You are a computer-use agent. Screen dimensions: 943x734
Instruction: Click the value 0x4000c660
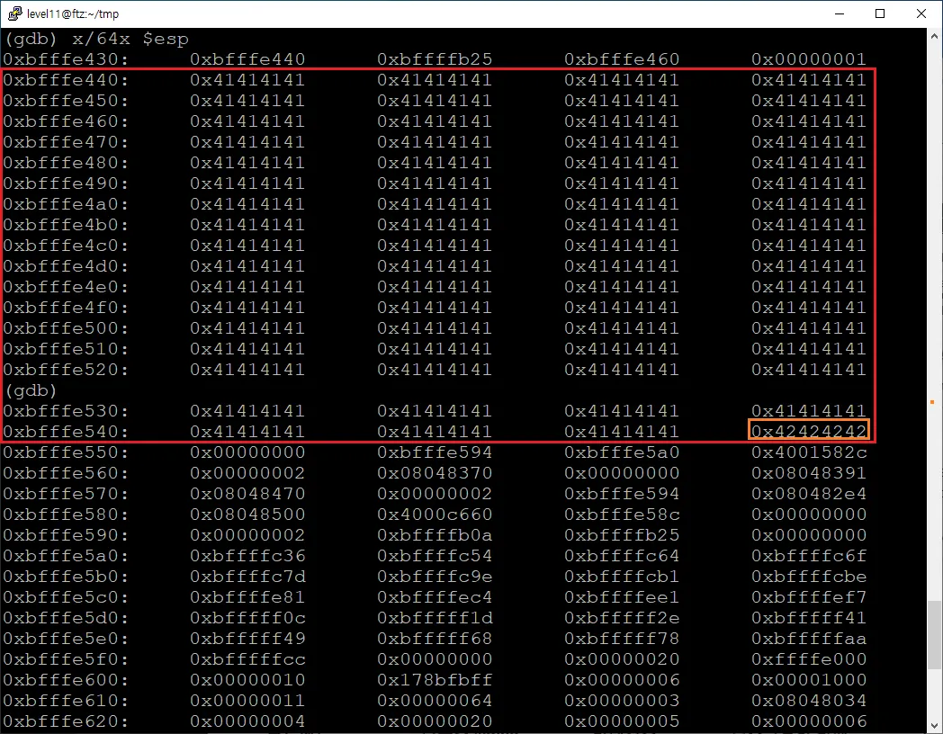[x=435, y=515]
